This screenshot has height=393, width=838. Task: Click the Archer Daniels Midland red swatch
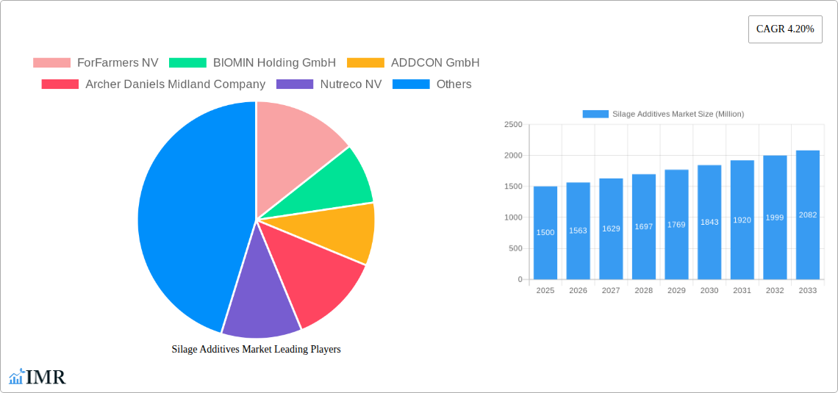60,84
